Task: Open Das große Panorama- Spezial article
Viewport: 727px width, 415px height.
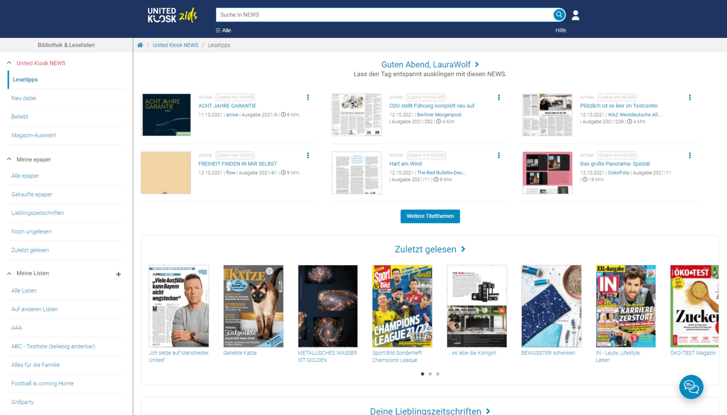Action: point(615,164)
